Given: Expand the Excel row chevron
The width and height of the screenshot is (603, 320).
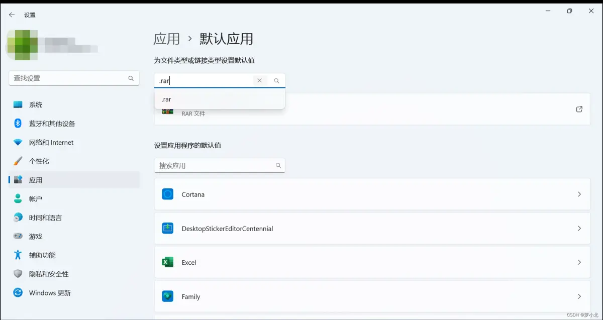Looking at the screenshot, I should [579, 262].
